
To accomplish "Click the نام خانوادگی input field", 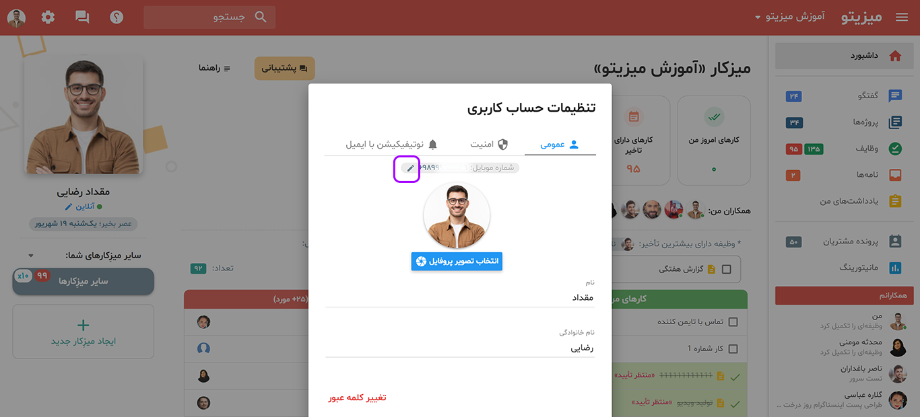I will tap(460, 348).
